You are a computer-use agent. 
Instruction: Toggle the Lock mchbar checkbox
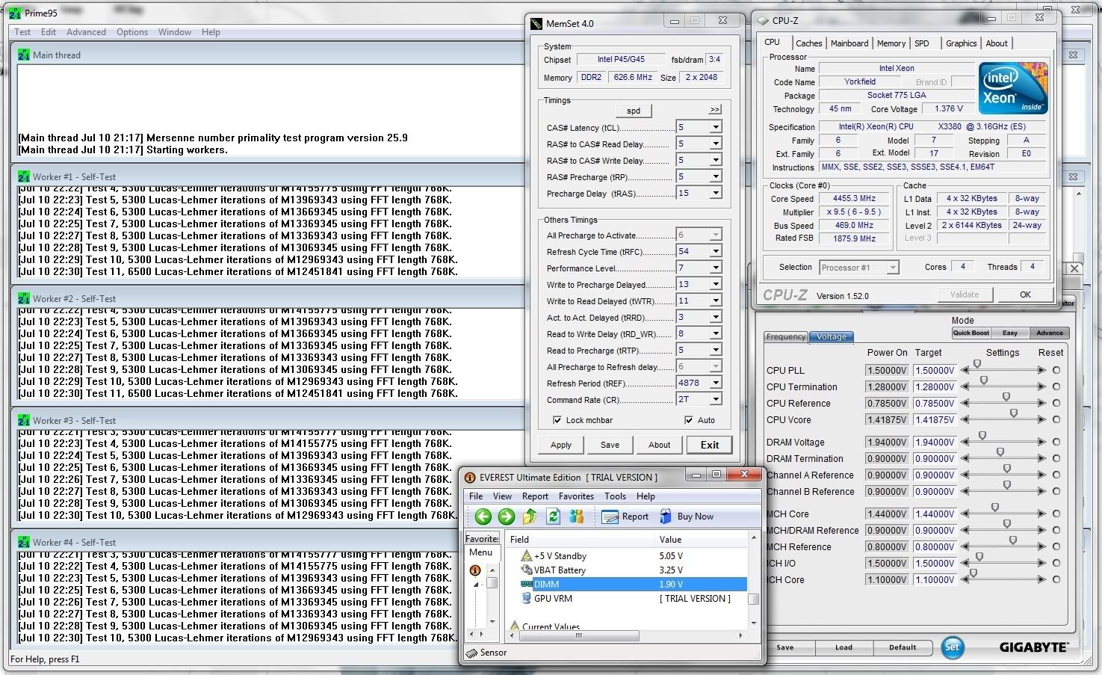pos(557,420)
